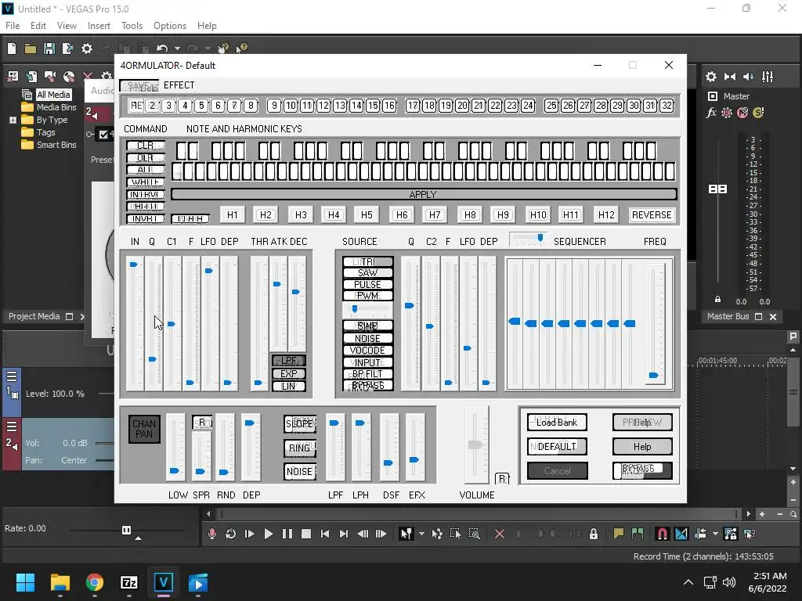
Task: Create a new project with New icon
Action: pos(12,49)
